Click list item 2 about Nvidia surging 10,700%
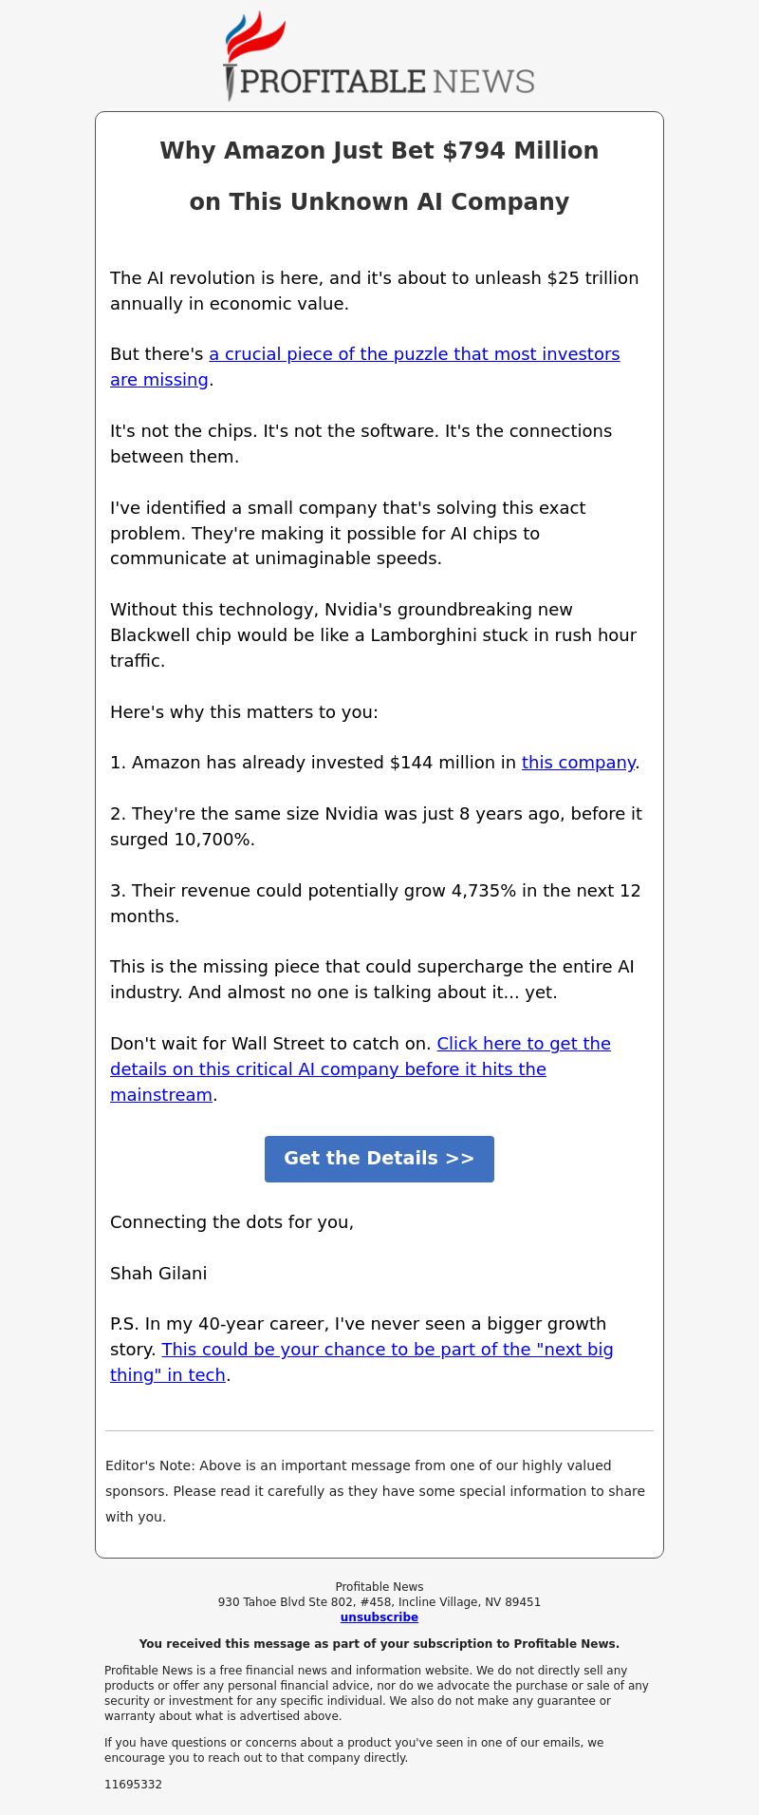Image resolution: width=759 pixels, height=1815 pixels. tap(377, 826)
